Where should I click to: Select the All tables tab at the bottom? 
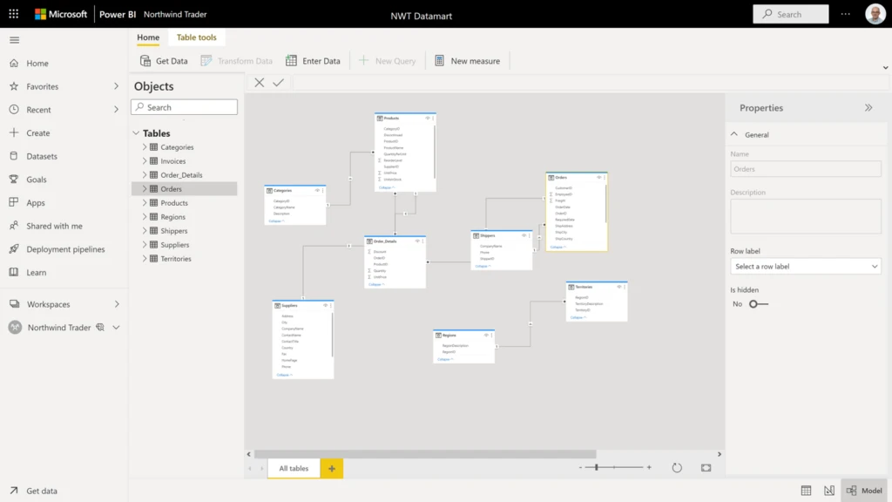point(294,468)
